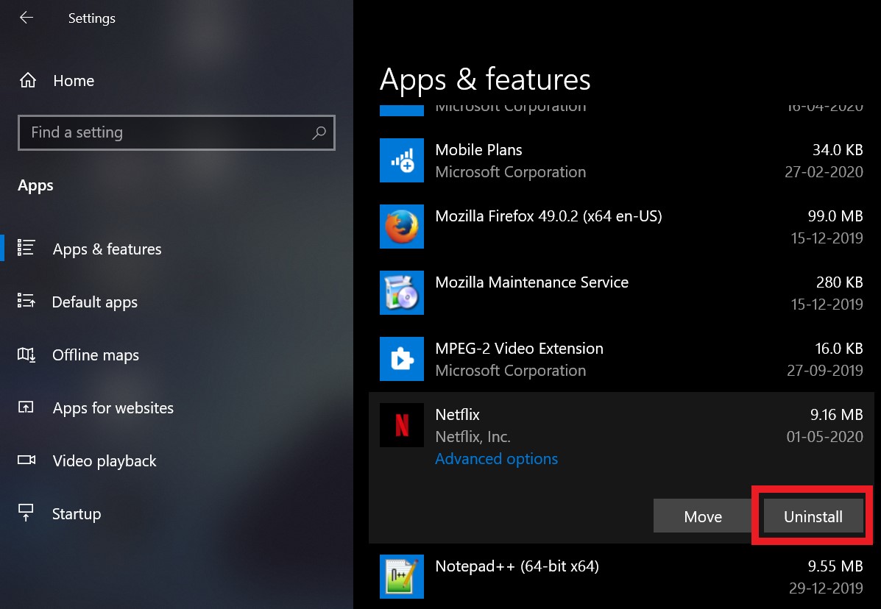
Task: Click the Netflix app logo
Action: (x=402, y=425)
